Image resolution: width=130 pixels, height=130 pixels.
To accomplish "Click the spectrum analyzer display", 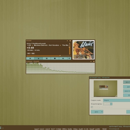I will click(x=60, y=68).
